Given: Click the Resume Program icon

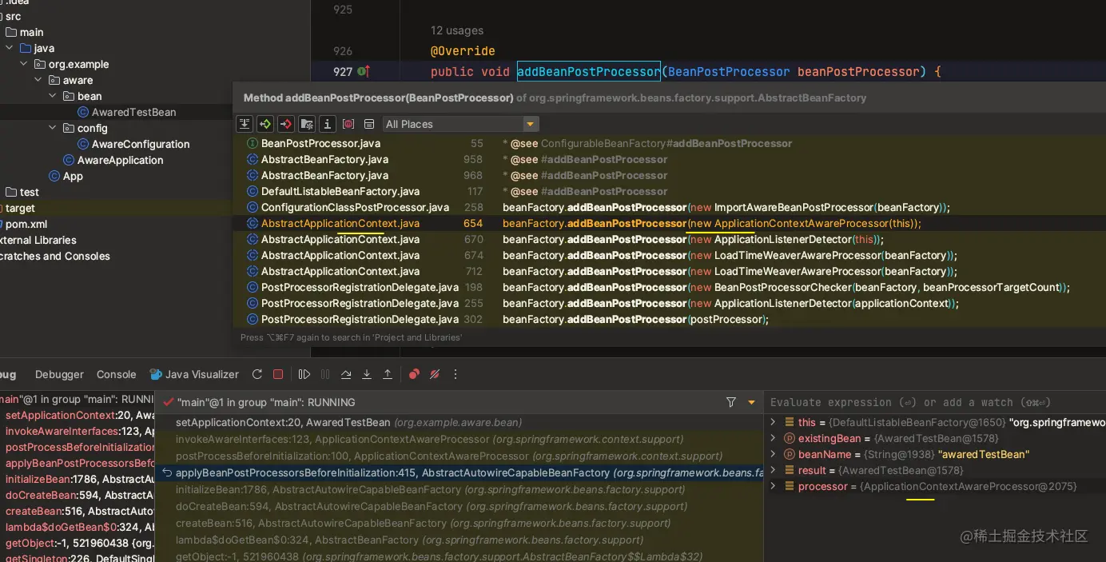Looking at the screenshot, I should [x=304, y=374].
